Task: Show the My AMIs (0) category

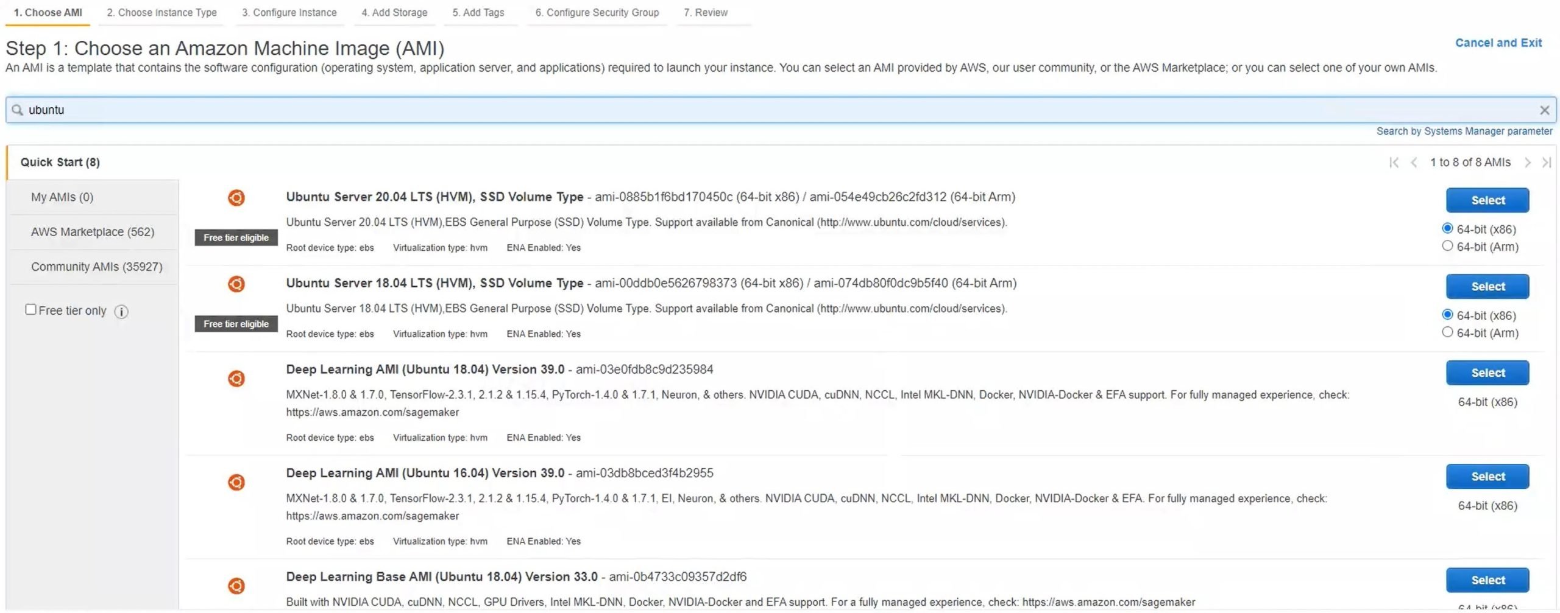Action: click(x=62, y=197)
